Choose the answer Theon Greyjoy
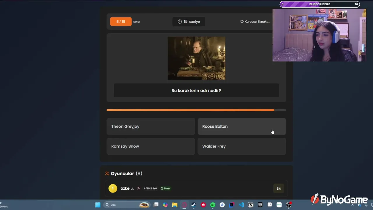Viewport: 373px width, 210px height. tap(151, 126)
